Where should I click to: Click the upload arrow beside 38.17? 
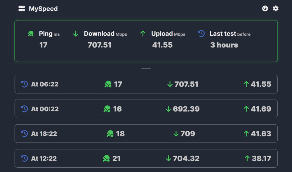coord(247,158)
